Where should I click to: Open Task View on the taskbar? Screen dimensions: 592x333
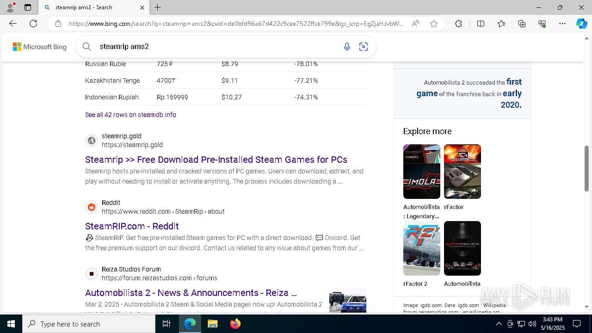click(x=166, y=324)
